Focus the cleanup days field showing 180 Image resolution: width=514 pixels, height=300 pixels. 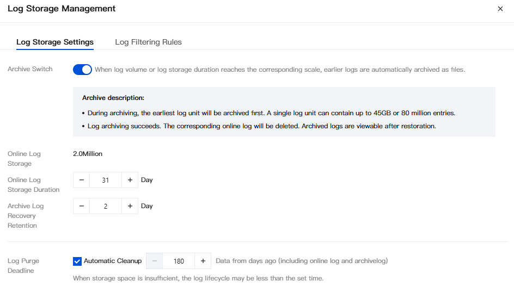179,261
